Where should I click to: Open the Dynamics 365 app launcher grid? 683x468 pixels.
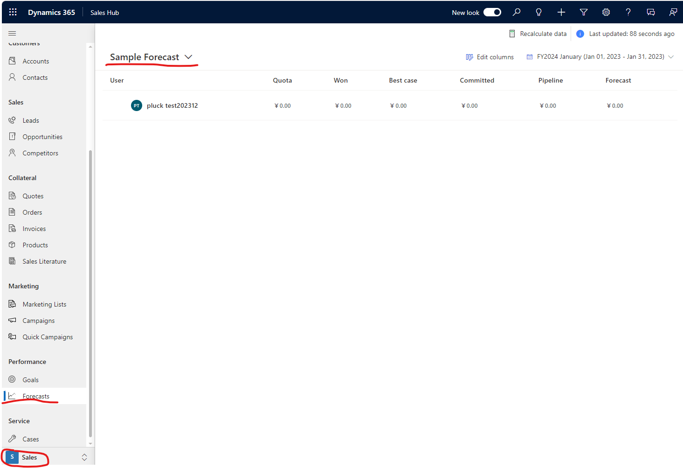[x=13, y=12]
